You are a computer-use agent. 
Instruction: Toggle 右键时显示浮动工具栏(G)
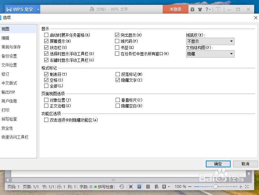(46, 60)
